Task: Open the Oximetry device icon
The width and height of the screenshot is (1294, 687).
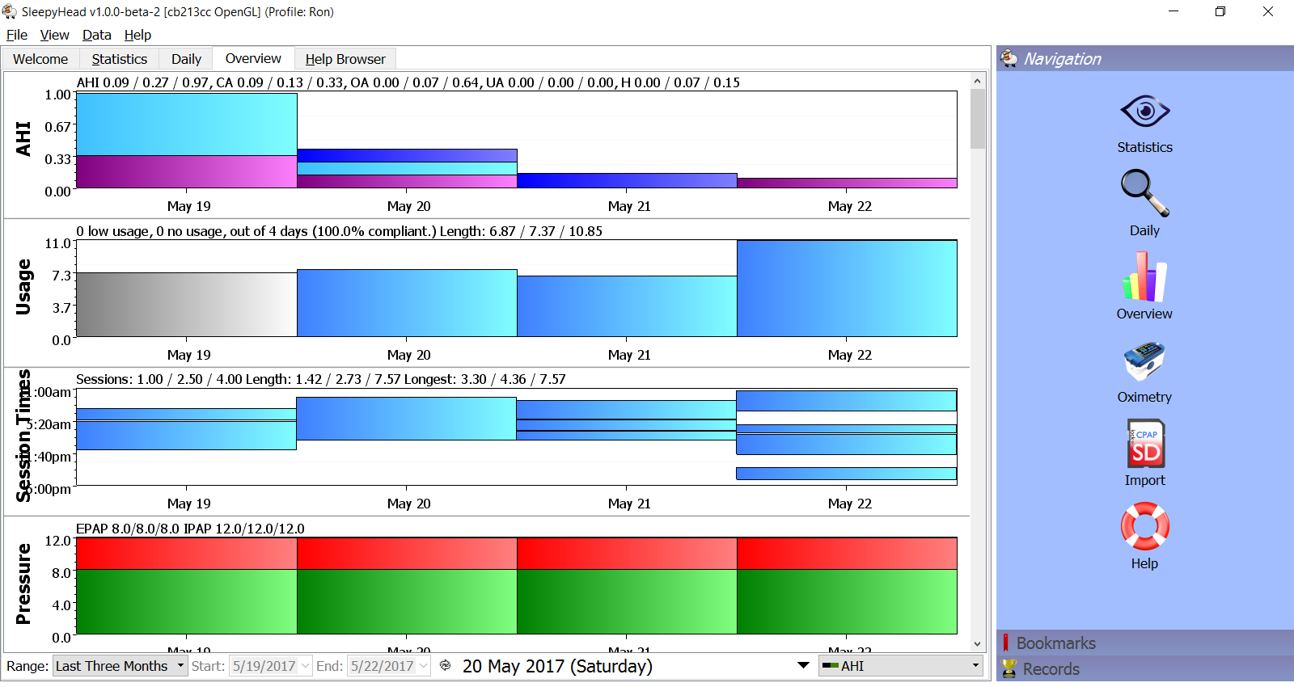Action: (x=1144, y=360)
